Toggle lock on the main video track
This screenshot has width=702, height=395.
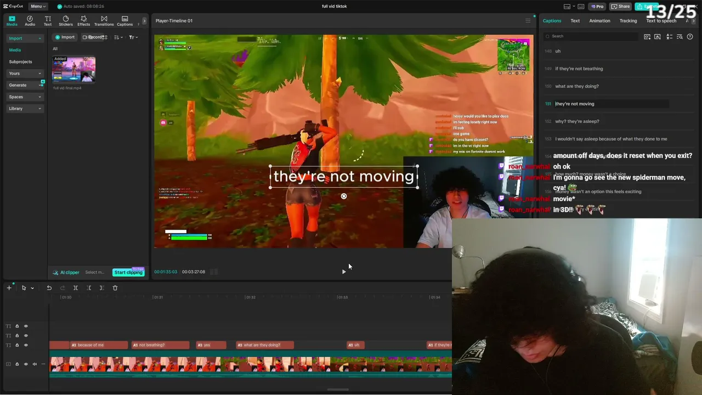pos(17,364)
